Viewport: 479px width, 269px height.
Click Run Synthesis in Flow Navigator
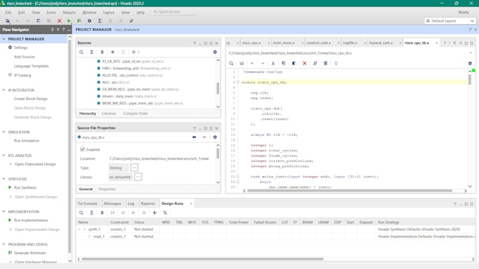coord(25,187)
